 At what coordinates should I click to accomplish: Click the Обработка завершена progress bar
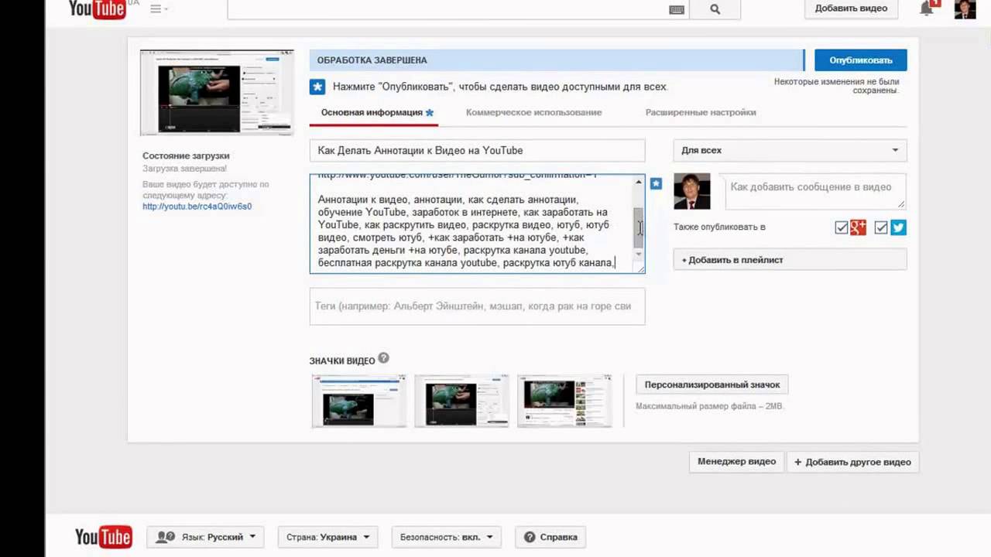coord(557,60)
